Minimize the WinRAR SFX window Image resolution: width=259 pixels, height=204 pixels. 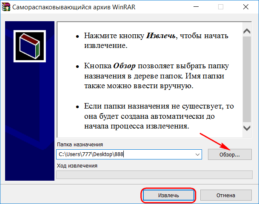pyautogui.click(x=196, y=7)
